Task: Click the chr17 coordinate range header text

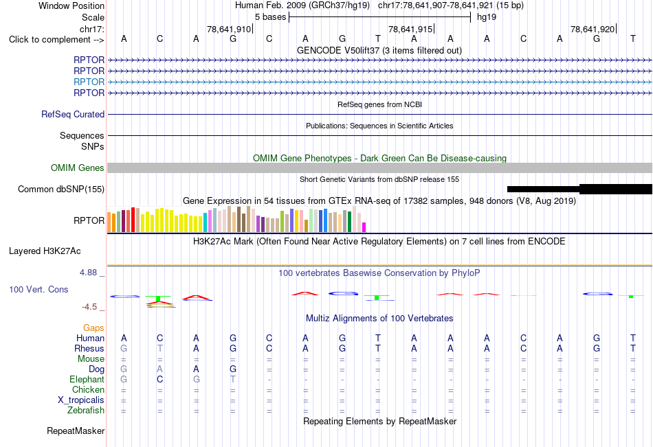Action: 451,5
